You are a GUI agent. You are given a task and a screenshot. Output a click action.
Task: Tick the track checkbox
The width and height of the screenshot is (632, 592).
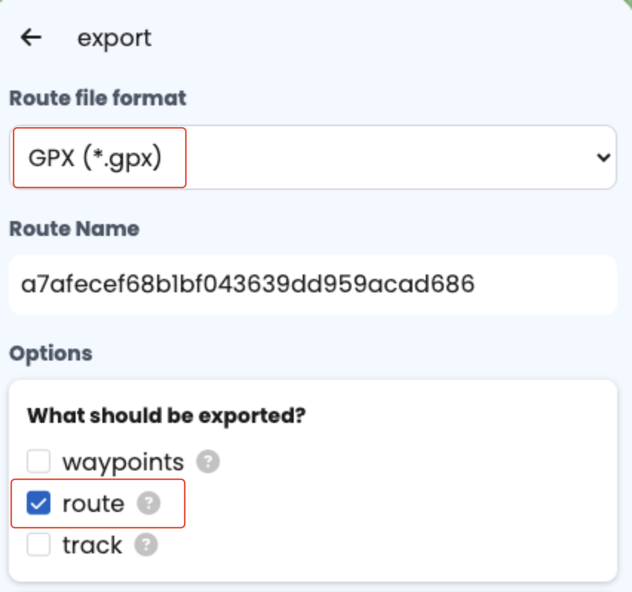(38, 545)
